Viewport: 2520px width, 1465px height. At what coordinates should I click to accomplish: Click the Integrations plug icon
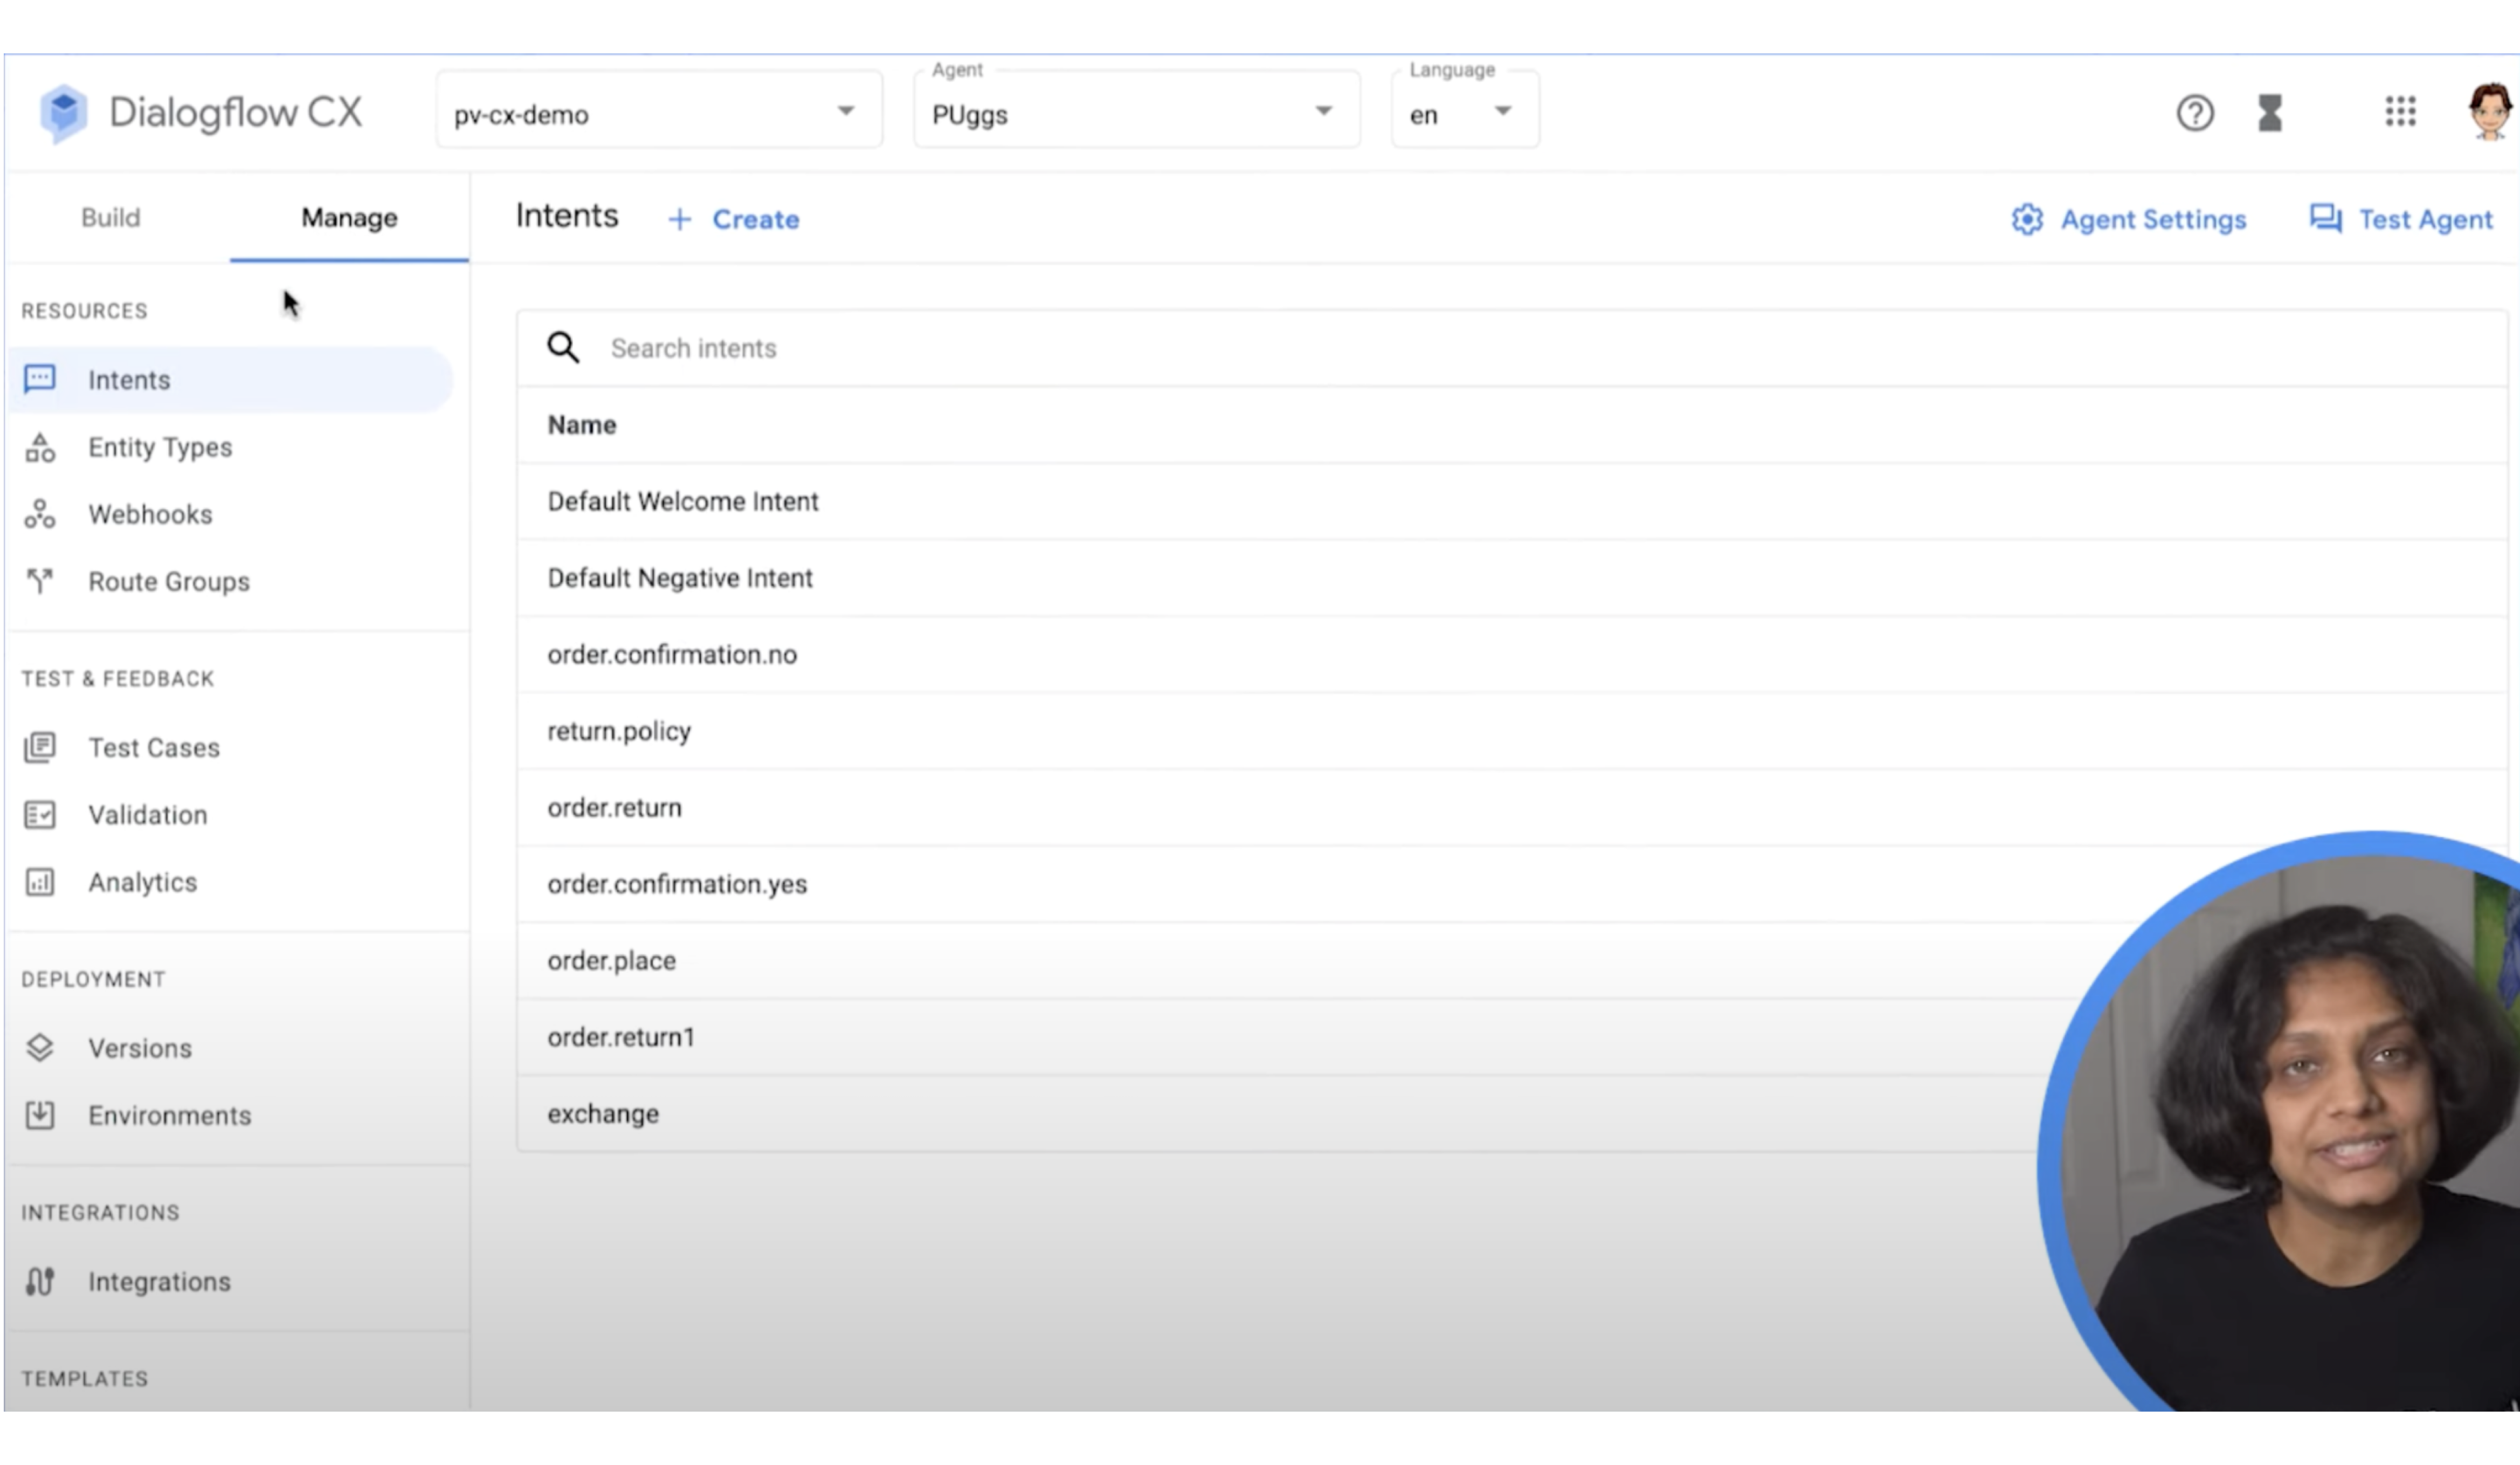[40, 1281]
